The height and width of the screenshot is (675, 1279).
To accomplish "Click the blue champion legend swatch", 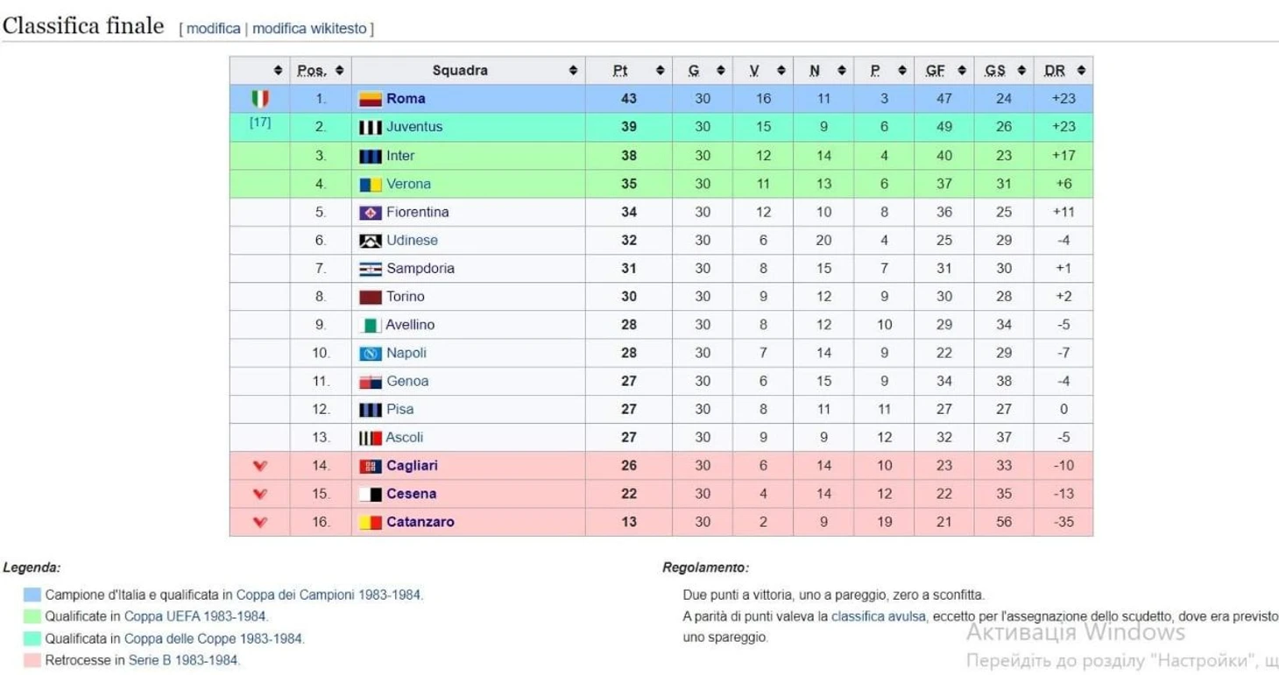I will (x=32, y=595).
